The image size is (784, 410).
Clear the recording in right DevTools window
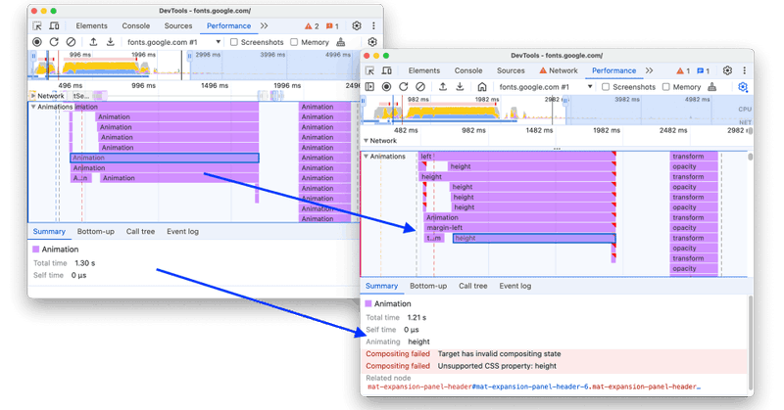pos(420,87)
